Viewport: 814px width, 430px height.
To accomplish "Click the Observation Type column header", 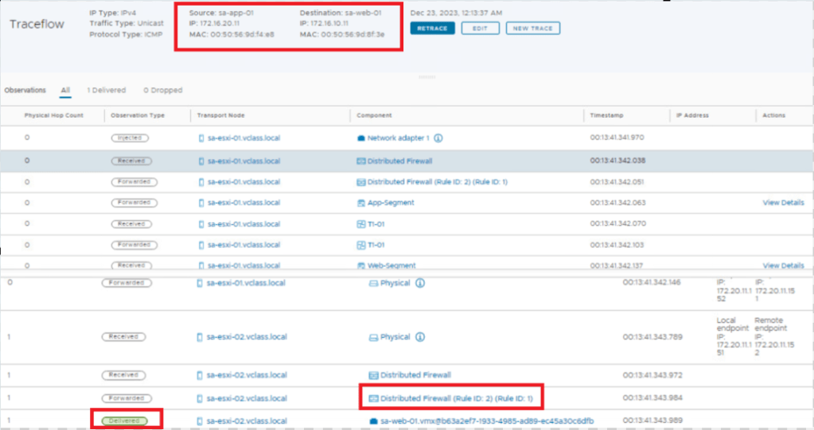I will [x=138, y=115].
